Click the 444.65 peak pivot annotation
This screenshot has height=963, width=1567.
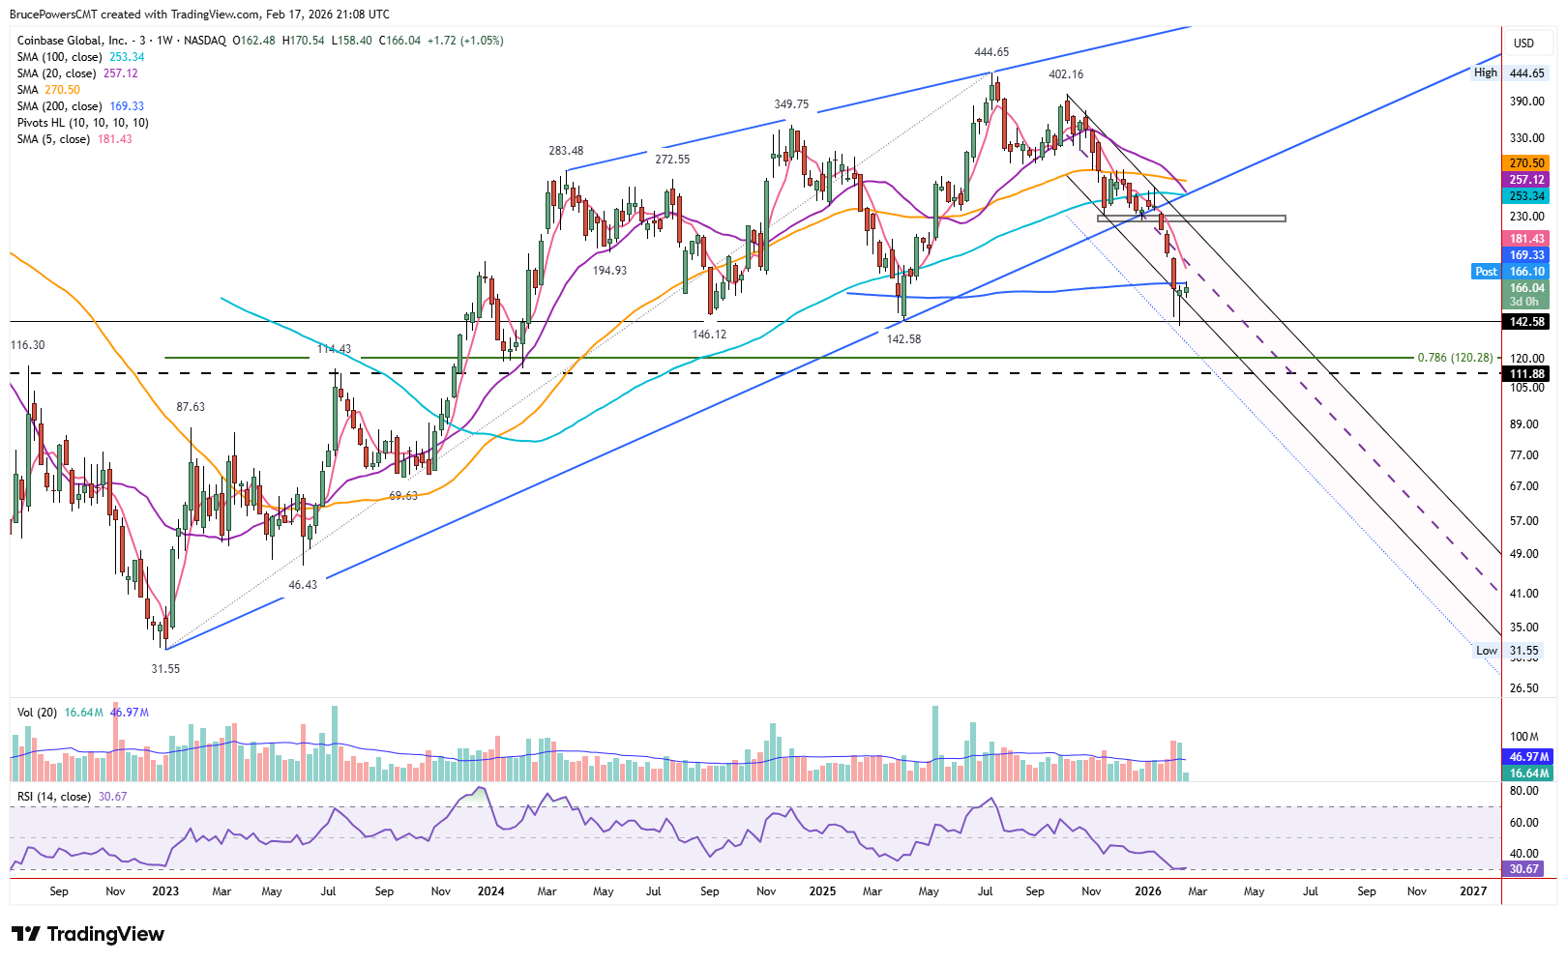(x=991, y=52)
